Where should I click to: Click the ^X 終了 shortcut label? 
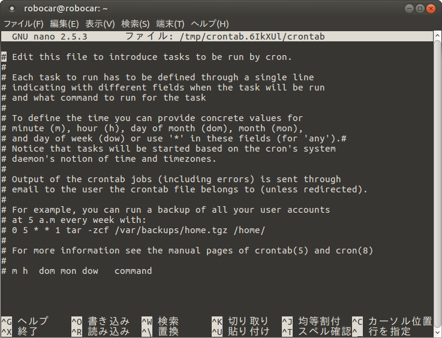click(20, 331)
